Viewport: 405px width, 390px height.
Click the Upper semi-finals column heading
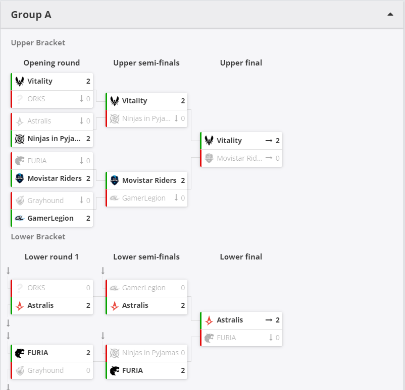click(x=146, y=63)
